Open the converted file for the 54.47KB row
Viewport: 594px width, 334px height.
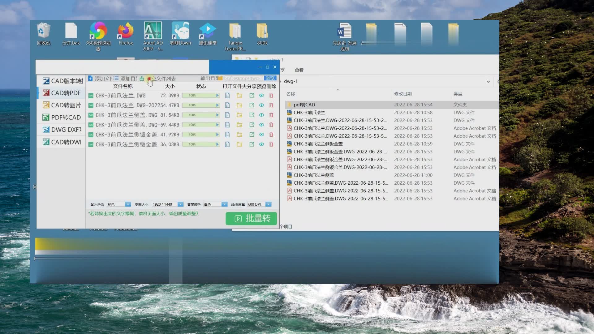coord(227,105)
